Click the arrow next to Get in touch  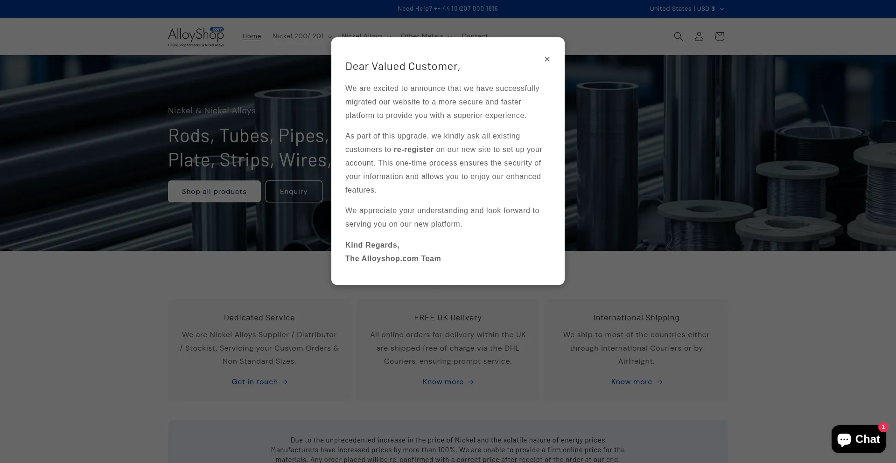click(x=285, y=382)
